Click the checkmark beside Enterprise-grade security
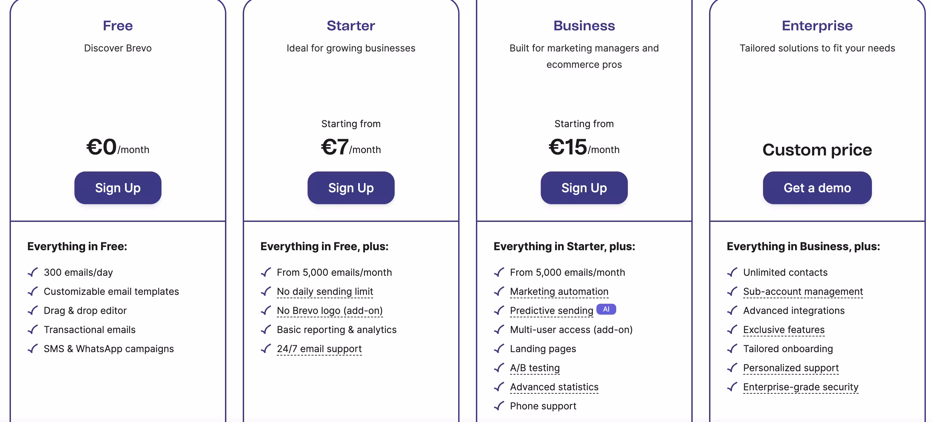 [732, 387]
